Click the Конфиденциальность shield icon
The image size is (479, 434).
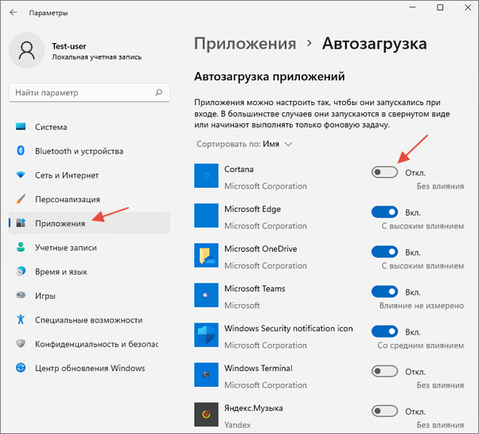pyautogui.click(x=21, y=343)
